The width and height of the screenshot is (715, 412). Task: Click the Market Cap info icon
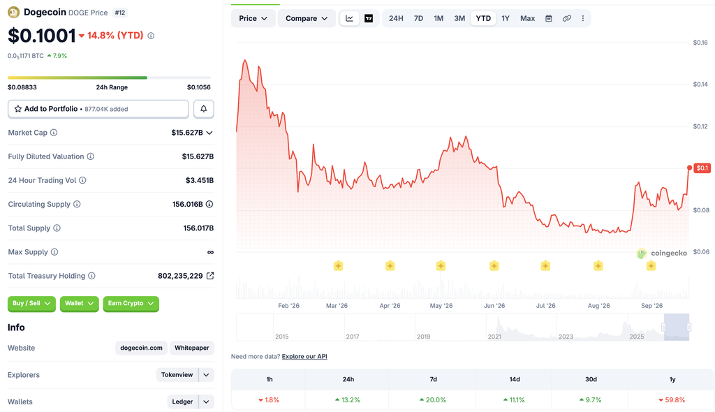[54, 133]
